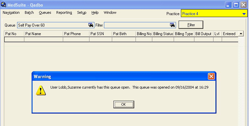Click the MedSuite application icon in the title bar

click(4, 5)
